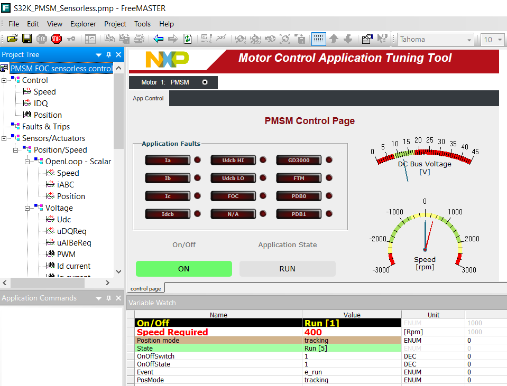The height and width of the screenshot is (386, 507).
Task: Select the control page tab
Action: coord(145,288)
